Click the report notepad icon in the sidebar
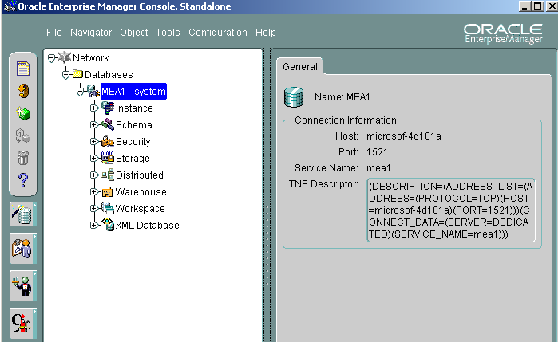558x342 pixels. [x=23, y=69]
